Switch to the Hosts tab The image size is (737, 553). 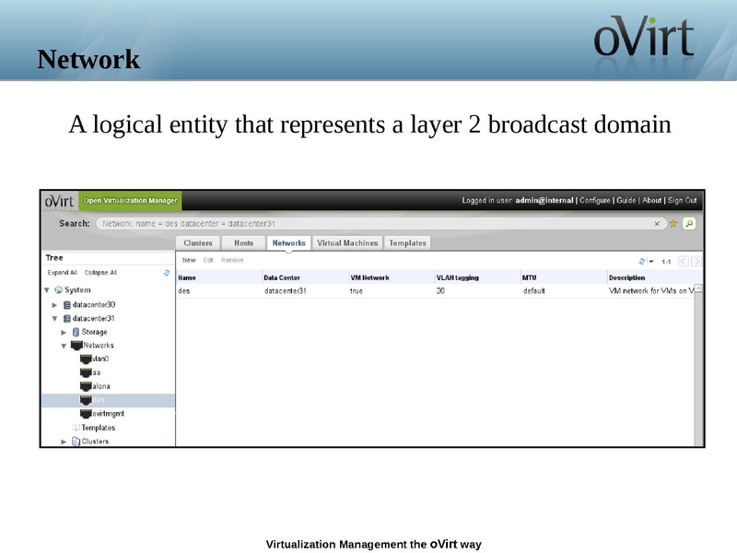tap(243, 243)
